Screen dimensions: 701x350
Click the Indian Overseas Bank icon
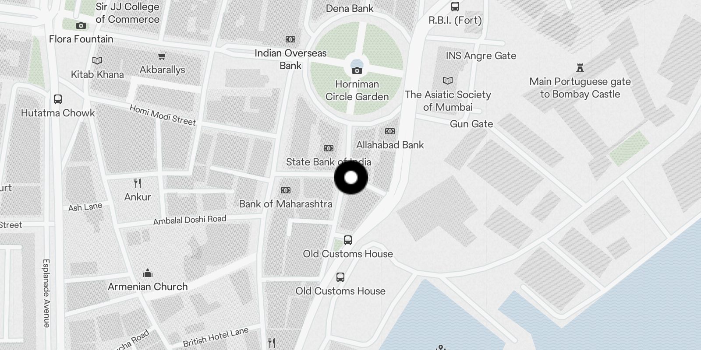290,39
